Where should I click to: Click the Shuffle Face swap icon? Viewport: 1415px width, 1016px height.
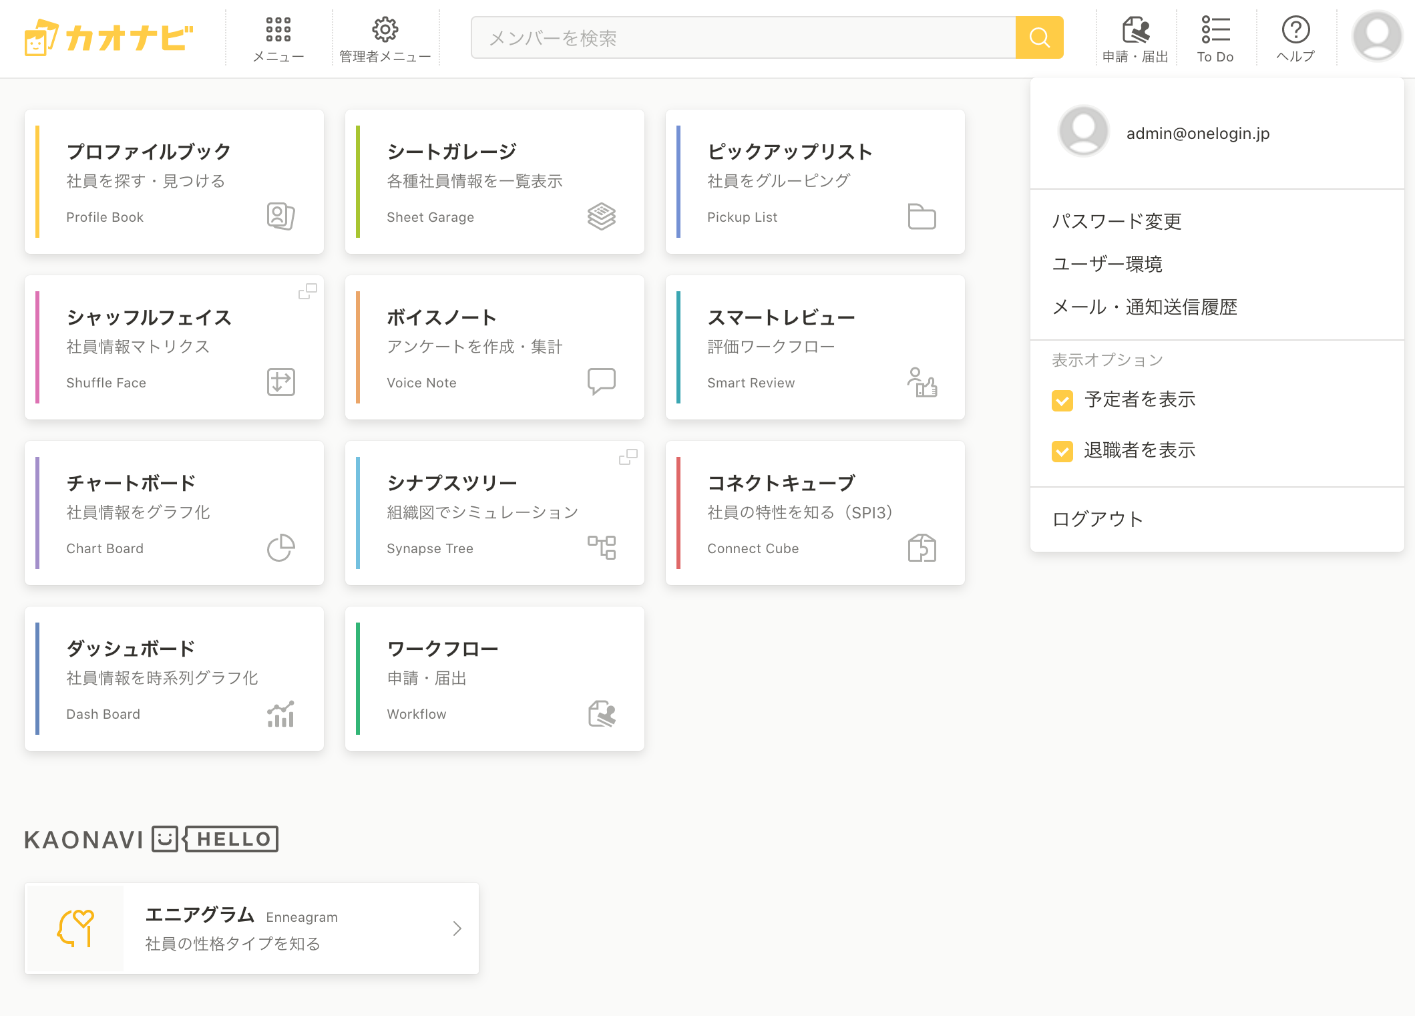[x=280, y=382]
